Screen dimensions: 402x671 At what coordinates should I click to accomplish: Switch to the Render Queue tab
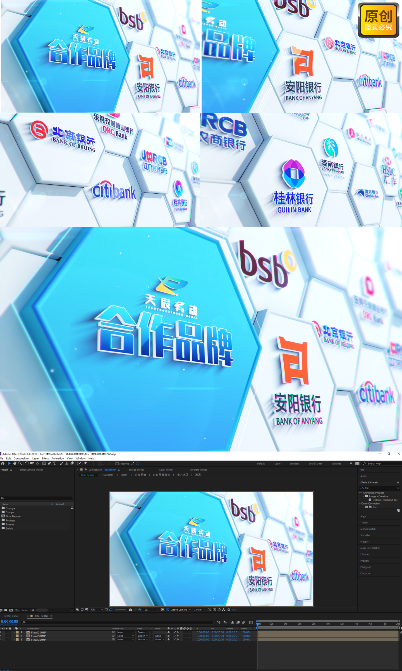tap(11, 616)
